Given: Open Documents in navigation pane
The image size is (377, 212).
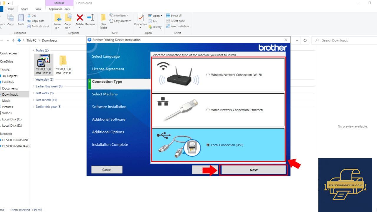Looking at the screenshot, I should [10, 88].
